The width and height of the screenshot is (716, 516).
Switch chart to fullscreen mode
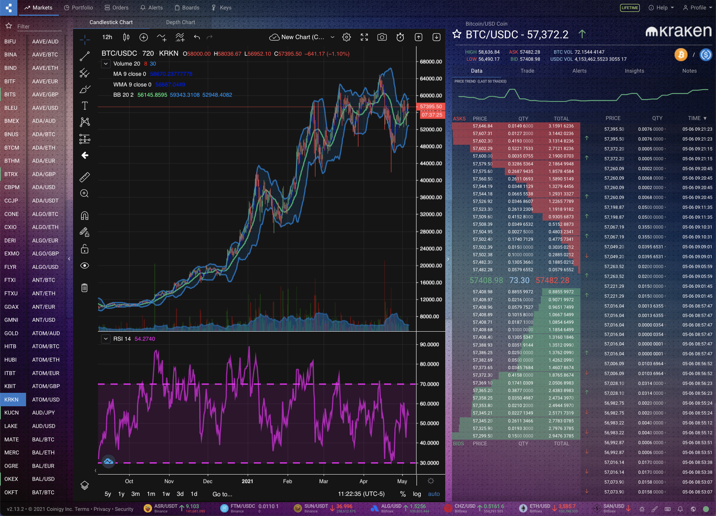364,37
